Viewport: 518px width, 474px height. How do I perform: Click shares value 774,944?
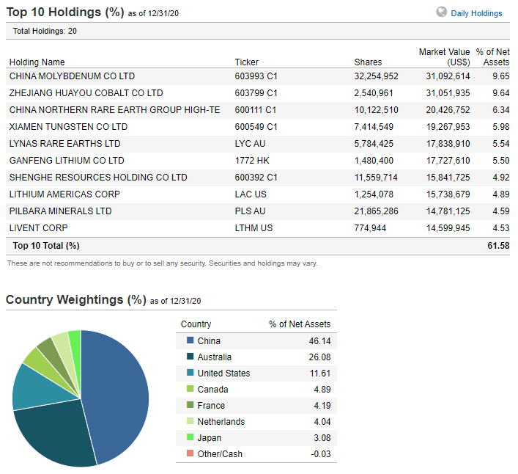[x=370, y=228]
